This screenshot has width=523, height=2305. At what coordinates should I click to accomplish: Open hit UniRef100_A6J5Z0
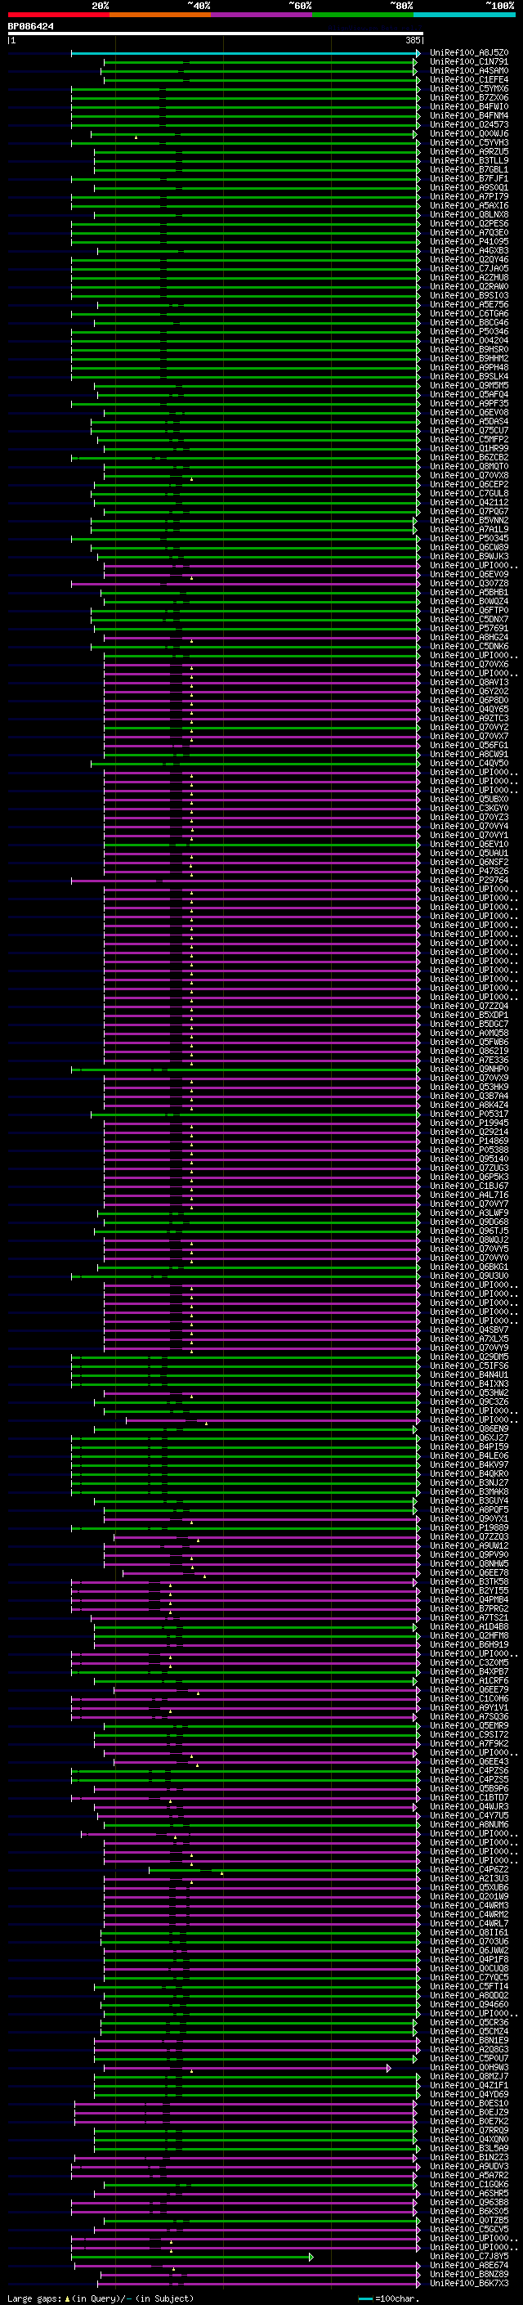coord(469,53)
